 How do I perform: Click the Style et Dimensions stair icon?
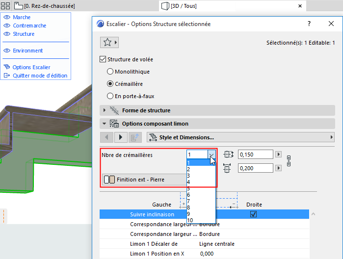pyautogui.click(x=153, y=137)
